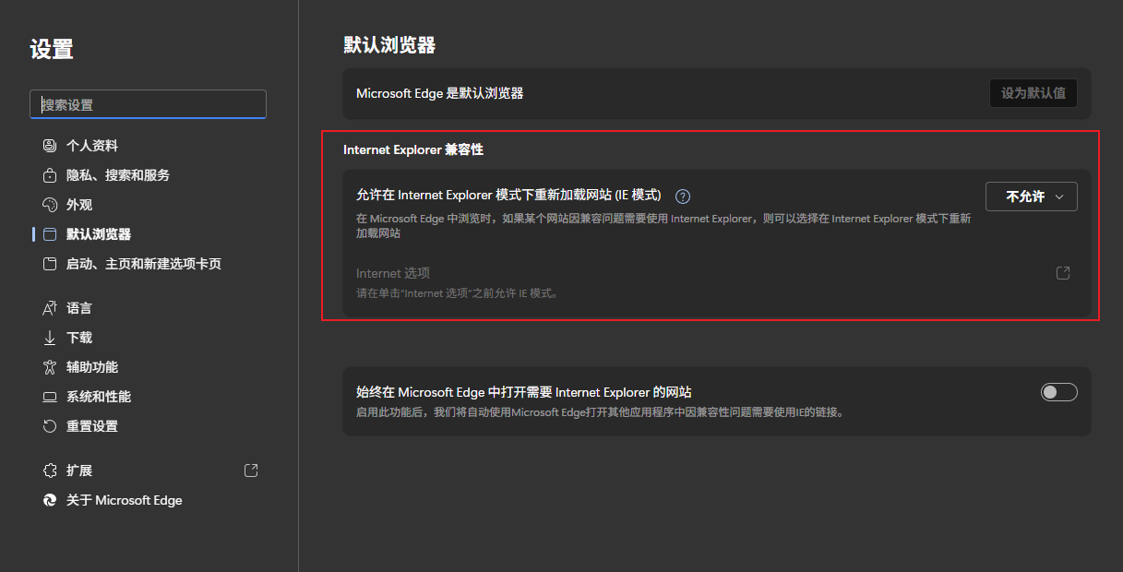Open 启动、主页和新建选项卡页 settings icon

[49, 263]
